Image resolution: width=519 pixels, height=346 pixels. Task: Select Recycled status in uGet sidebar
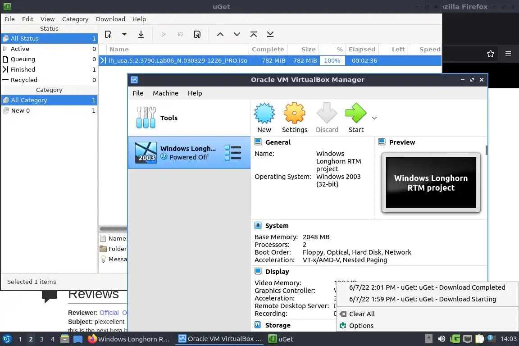point(49,80)
